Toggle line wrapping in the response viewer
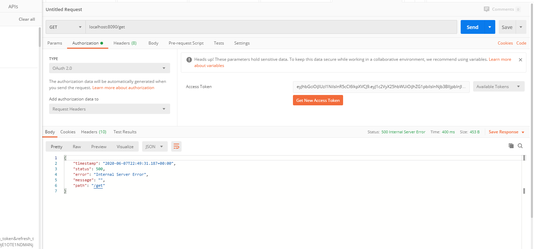Viewport: 534px width, 249px height. pyautogui.click(x=176, y=146)
